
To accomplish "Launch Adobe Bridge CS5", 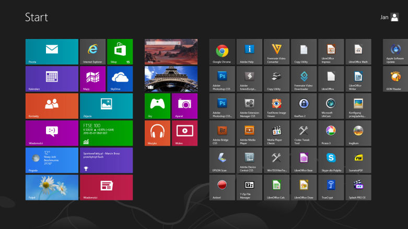I will (x=222, y=133).
